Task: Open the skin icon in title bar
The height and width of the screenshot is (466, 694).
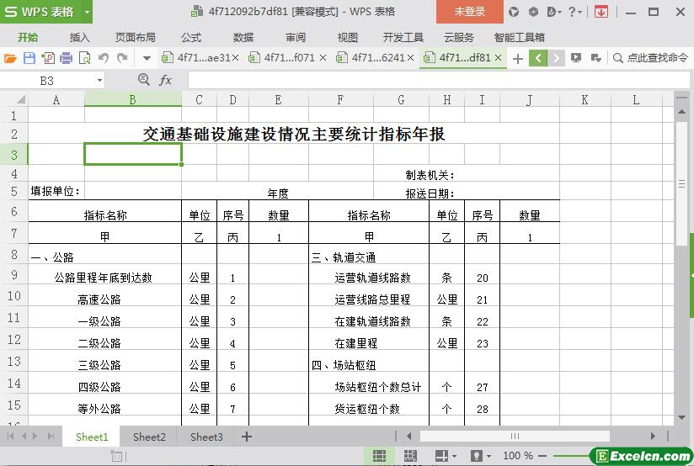Action: click(x=514, y=12)
